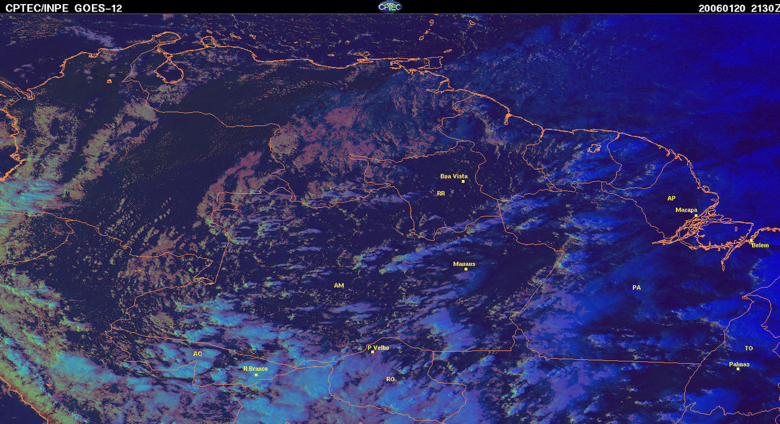The height and width of the screenshot is (424, 780).
Task: Select the Manaus city marker square
Action: click(x=466, y=269)
